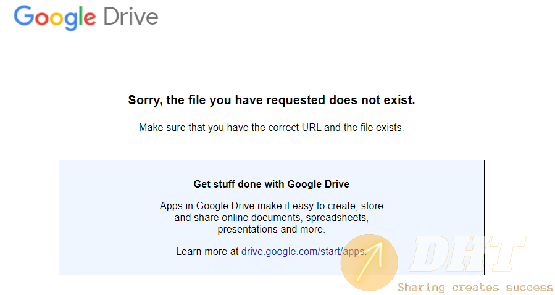
Task: Click the blue capital G in Google logo
Action: (23, 17)
